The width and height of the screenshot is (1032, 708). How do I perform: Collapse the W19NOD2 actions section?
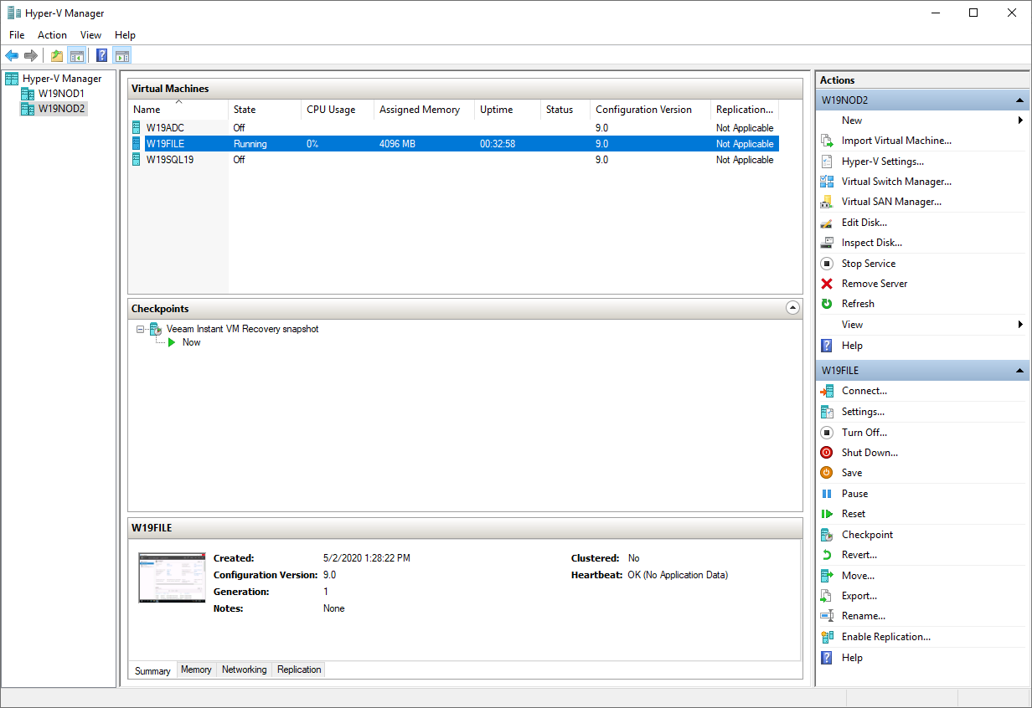[x=1019, y=100]
